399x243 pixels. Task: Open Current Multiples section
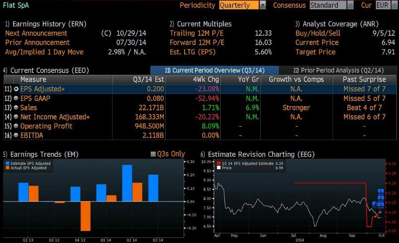pos(201,24)
